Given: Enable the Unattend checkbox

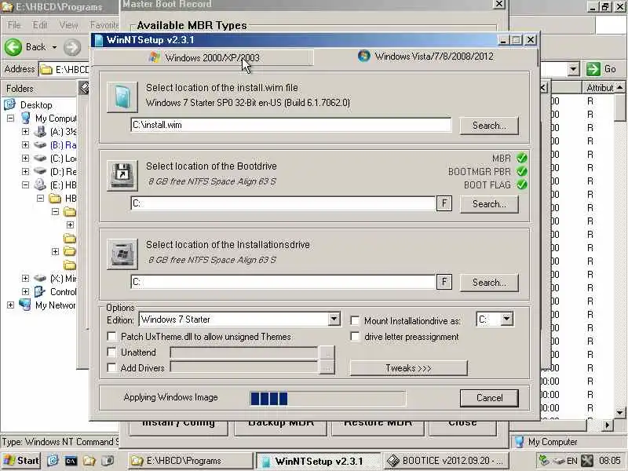Looking at the screenshot, I should pos(111,352).
